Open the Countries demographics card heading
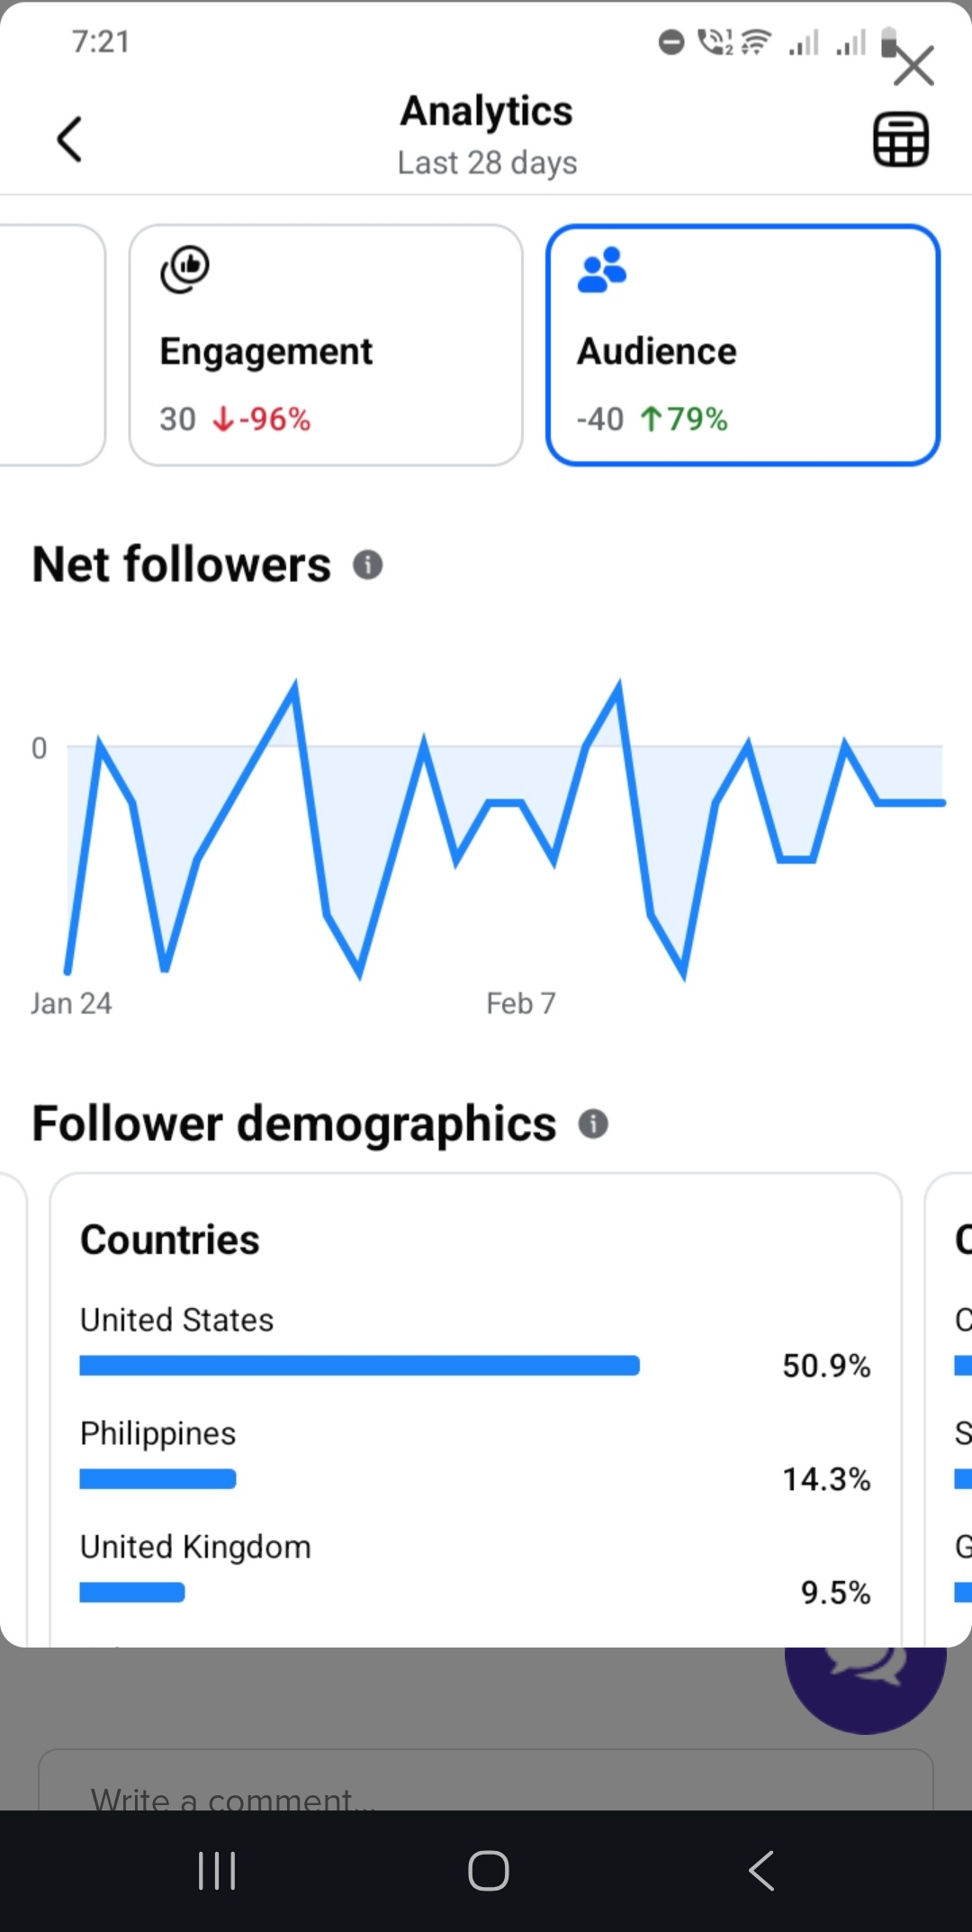 tap(170, 1240)
